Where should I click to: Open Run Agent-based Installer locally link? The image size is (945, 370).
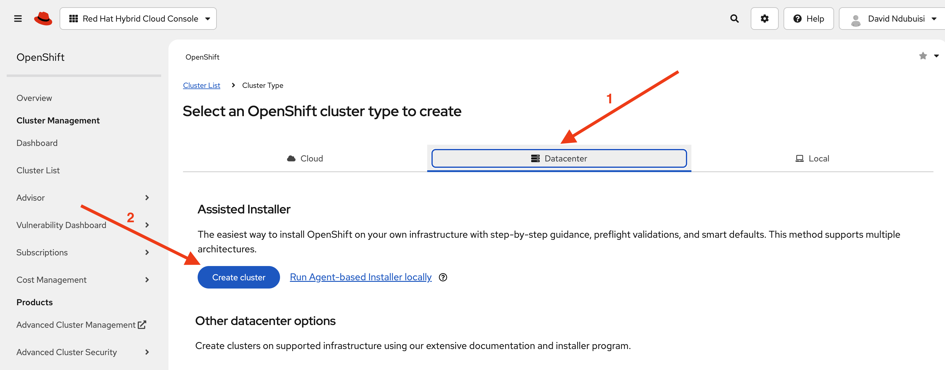(360, 277)
